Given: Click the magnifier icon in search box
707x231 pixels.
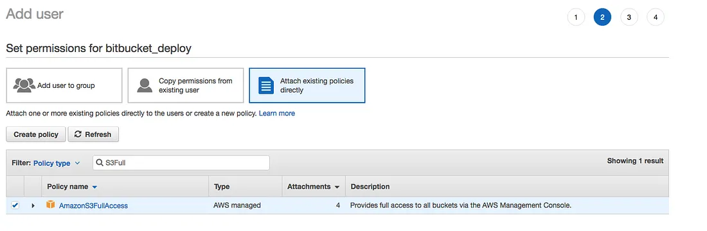Looking at the screenshot, I should [100, 163].
